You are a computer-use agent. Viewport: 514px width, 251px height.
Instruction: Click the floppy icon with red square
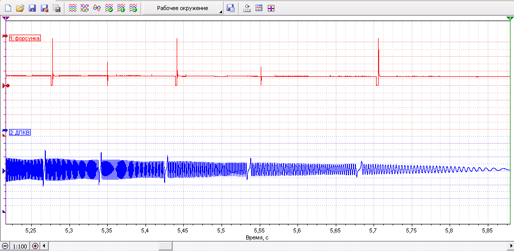pos(45,9)
